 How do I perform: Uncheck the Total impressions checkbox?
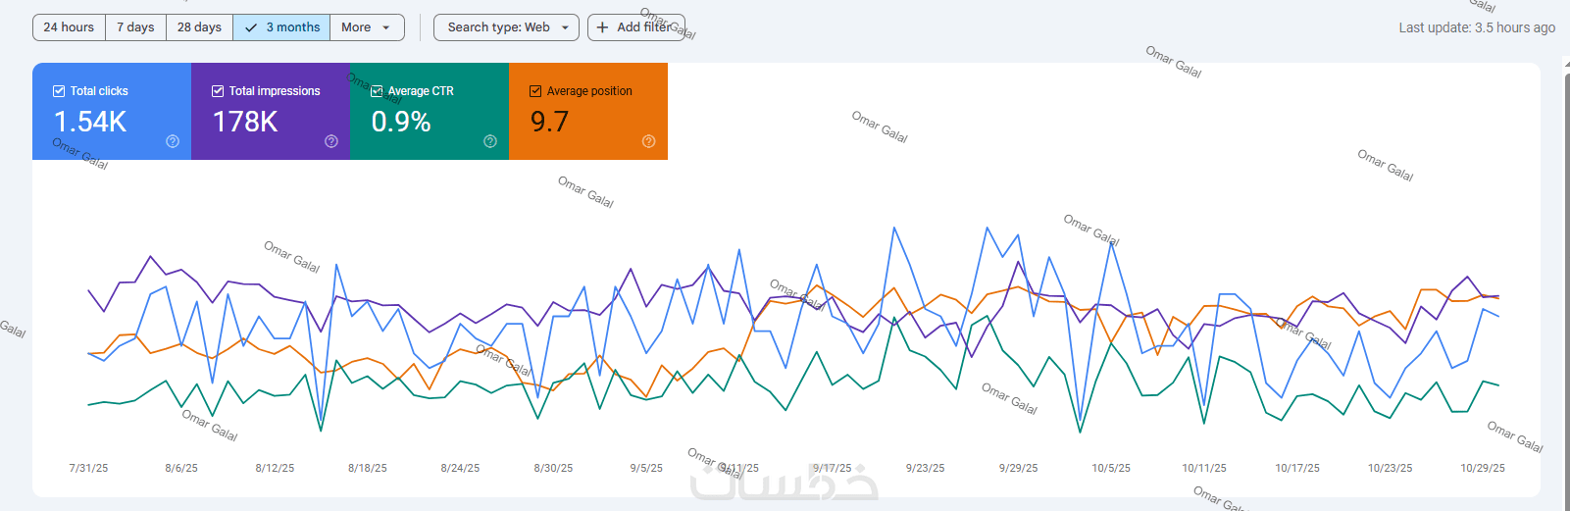218,91
